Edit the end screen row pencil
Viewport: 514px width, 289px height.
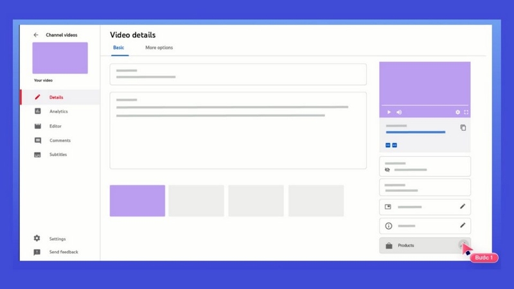[x=463, y=206]
